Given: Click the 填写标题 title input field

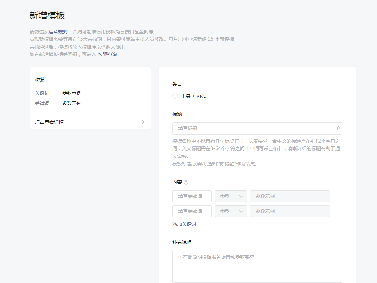Looking at the screenshot, I should click(x=252, y=128).
